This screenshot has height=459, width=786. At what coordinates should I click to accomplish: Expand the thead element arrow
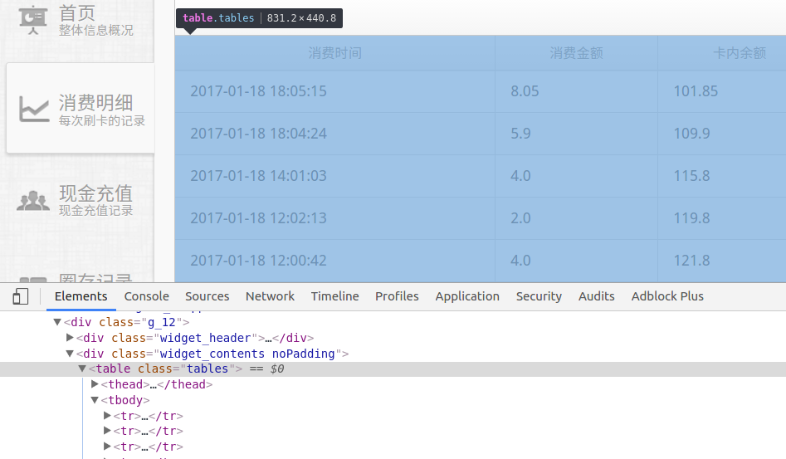pos(95,384)
